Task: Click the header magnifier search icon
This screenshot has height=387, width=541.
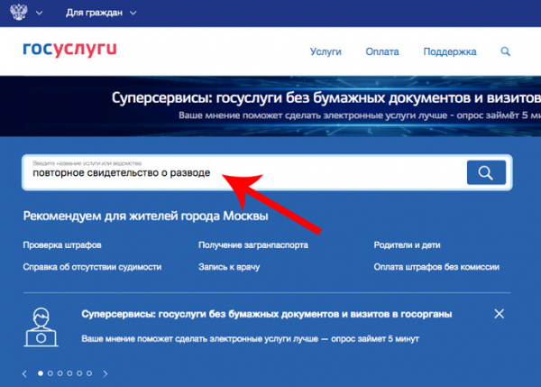Action: coord(506,51)
